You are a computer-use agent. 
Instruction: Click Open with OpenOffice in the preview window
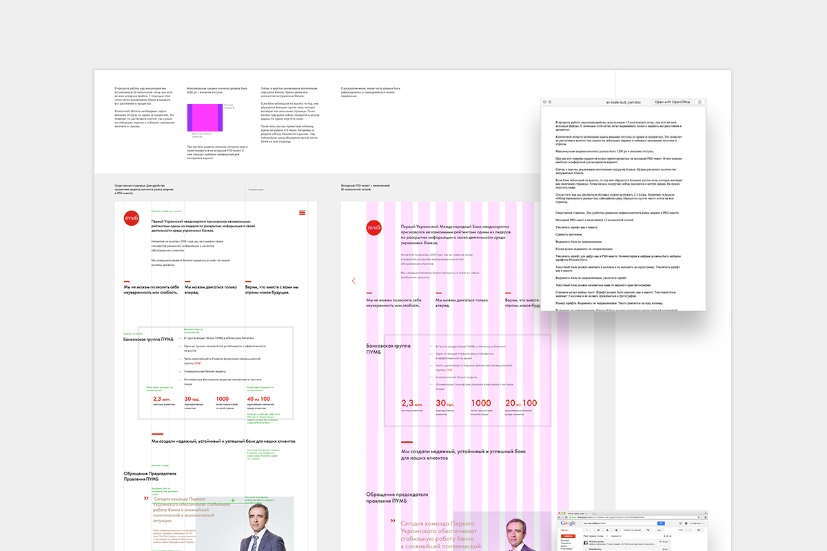click(x=673, y=102)
